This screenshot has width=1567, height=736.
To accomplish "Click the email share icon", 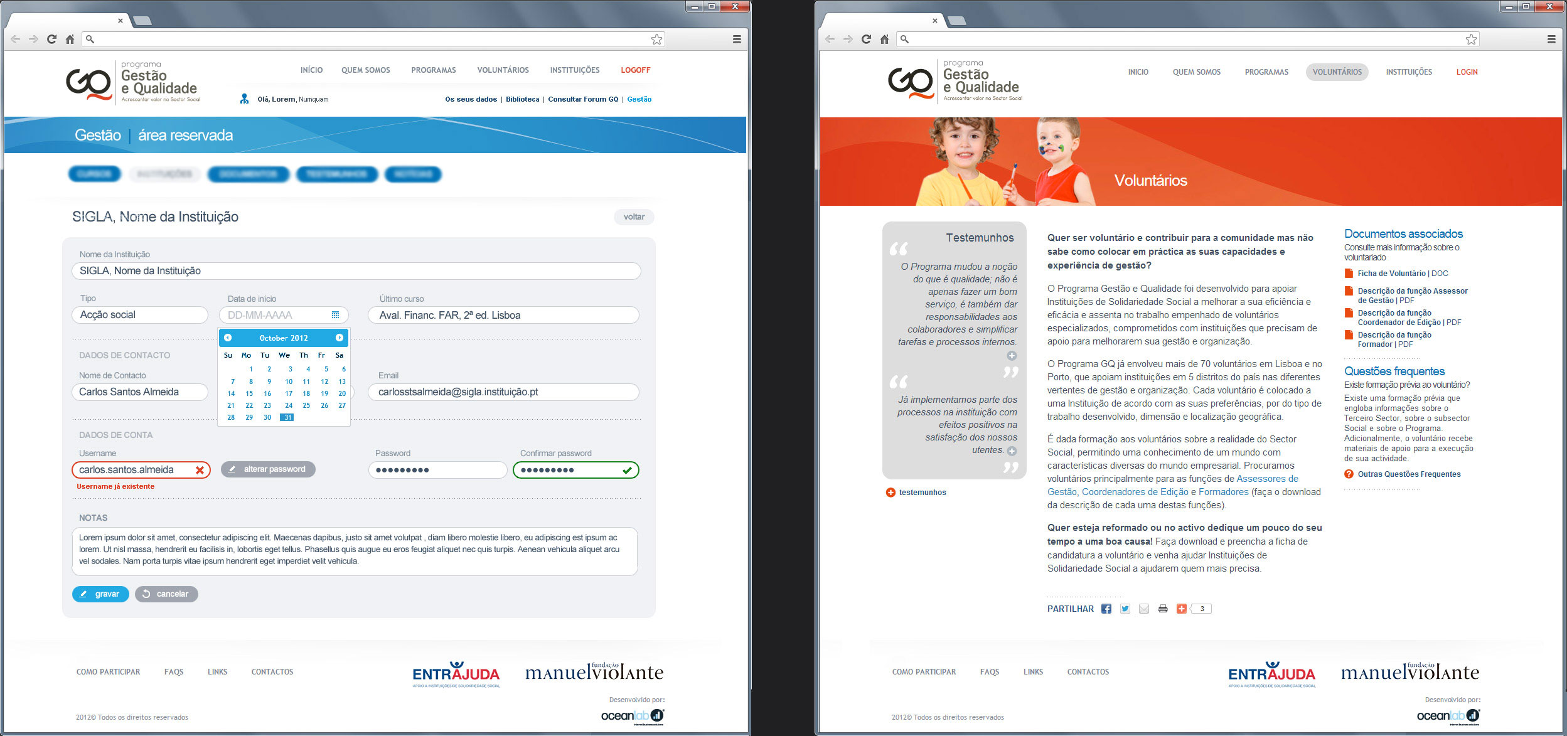I will coord(1144,609).
